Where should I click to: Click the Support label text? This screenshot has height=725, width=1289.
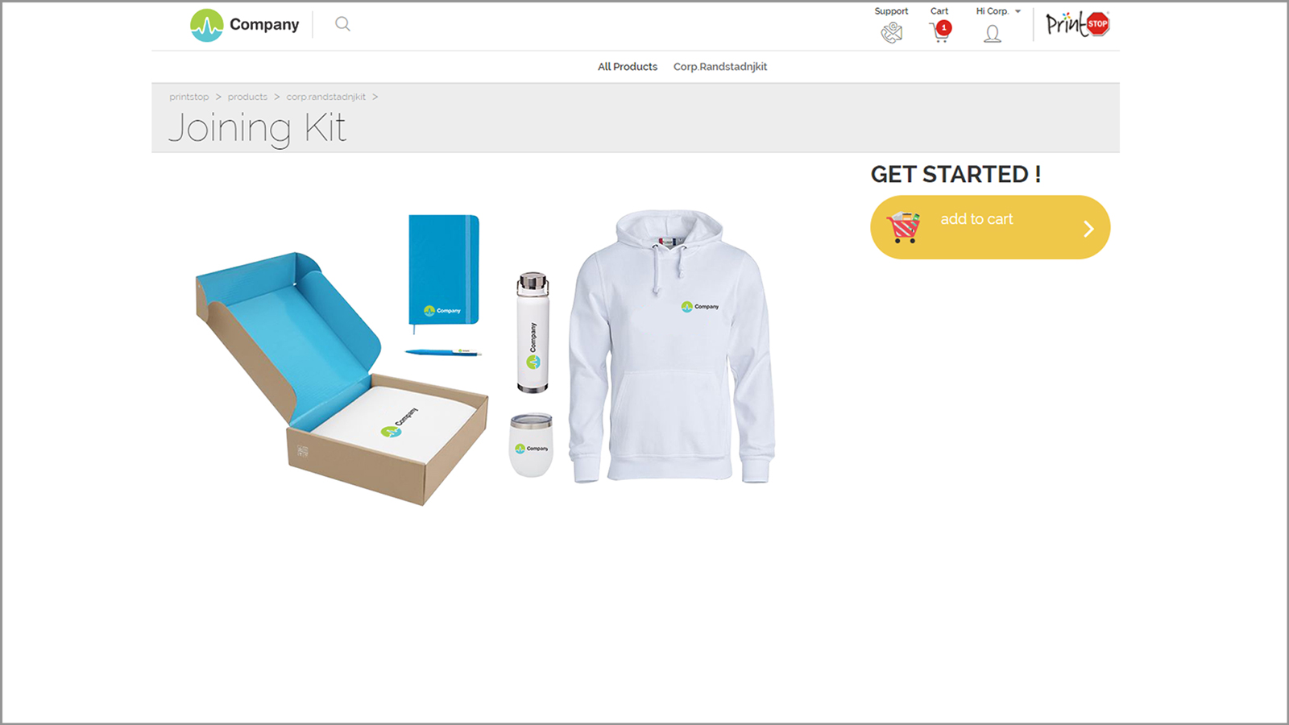tap(891, 11)
